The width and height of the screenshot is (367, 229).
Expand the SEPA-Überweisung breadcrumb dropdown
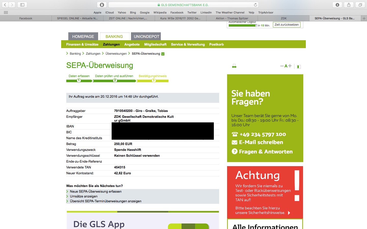pos(163,54)
